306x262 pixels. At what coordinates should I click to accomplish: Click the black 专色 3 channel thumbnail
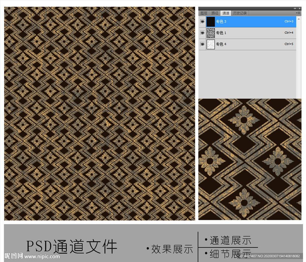coord(211,22)
